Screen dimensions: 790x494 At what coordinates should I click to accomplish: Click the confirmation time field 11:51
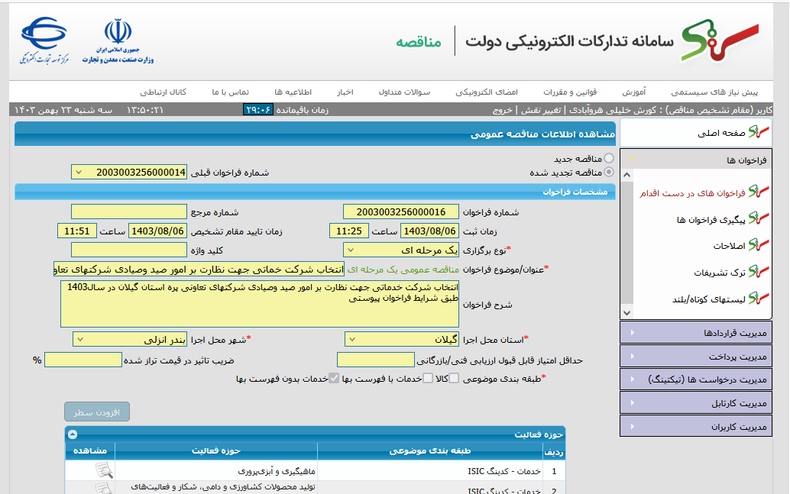pos(77,231)
